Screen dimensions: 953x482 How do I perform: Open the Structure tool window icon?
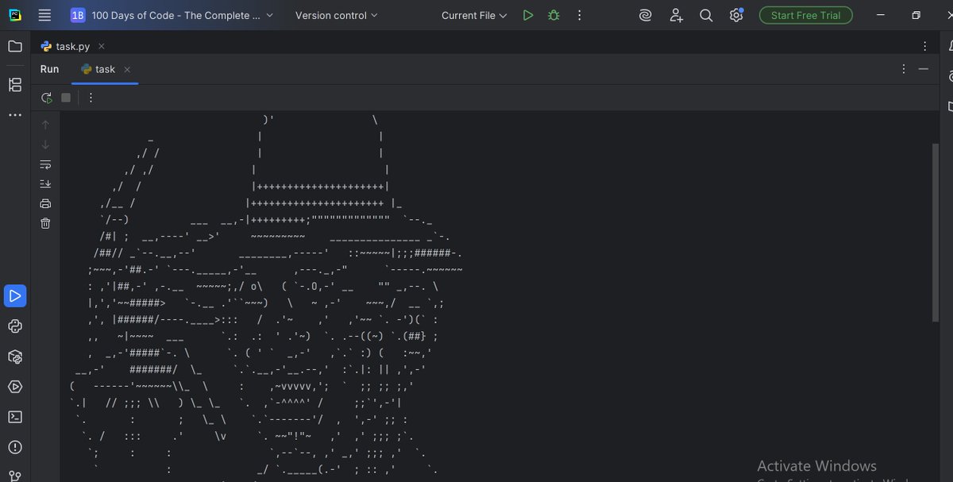[x=15, y=84]
